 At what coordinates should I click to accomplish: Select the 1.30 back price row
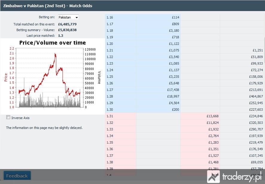(x=143, y=110)
